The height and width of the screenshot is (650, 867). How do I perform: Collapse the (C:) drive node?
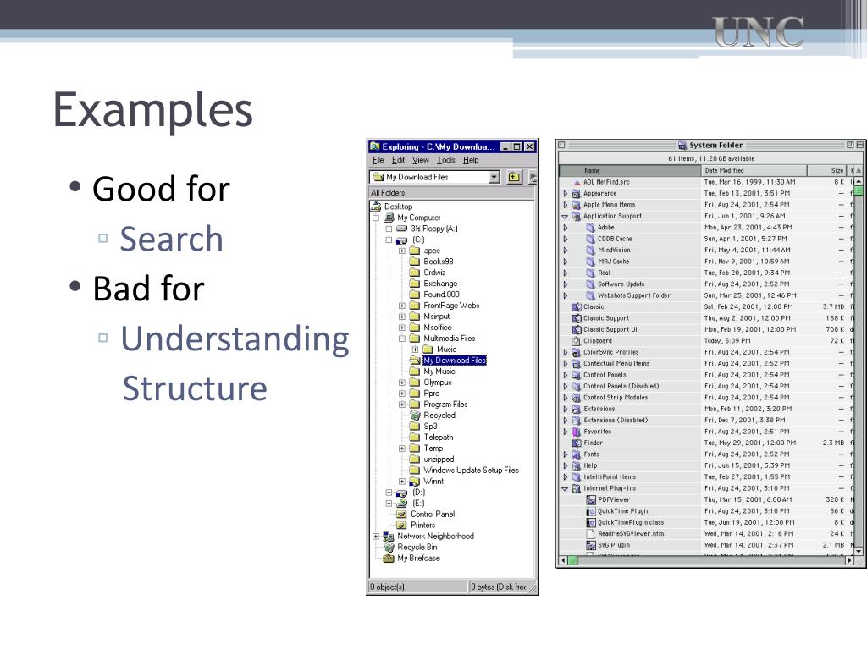tap(389, 240)
